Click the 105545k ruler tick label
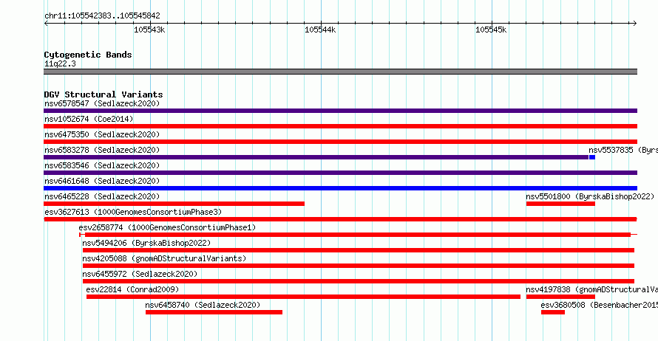658x341 pixels. (x=491, y=30)
